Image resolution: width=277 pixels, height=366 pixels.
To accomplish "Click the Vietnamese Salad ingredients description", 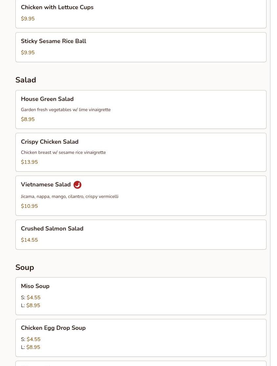I will [70, 197].
